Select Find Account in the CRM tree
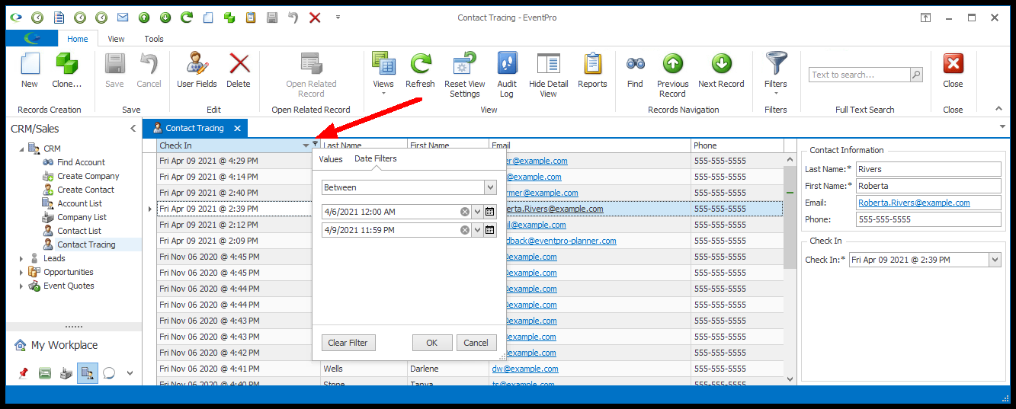 [x=81, y=162]
